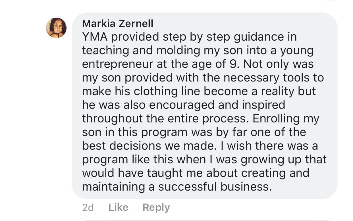Click 'encouraged and inspired' in comment text
Image resolution: width=353 pixels, height=221 pixels.
tap(217, 105)
